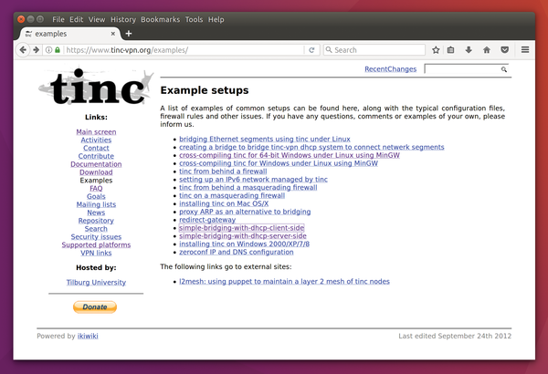Open 'tinc on a masquerading firewall' link
This screenshot has height=374, width=548.
coord(232,195)
